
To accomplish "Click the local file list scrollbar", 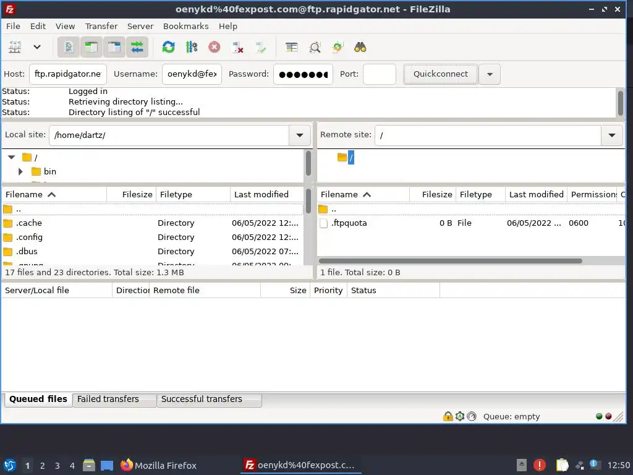I will coord(308,201).
